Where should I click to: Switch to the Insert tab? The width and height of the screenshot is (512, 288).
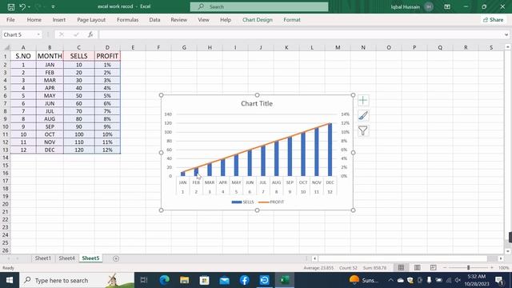(59, 20)
